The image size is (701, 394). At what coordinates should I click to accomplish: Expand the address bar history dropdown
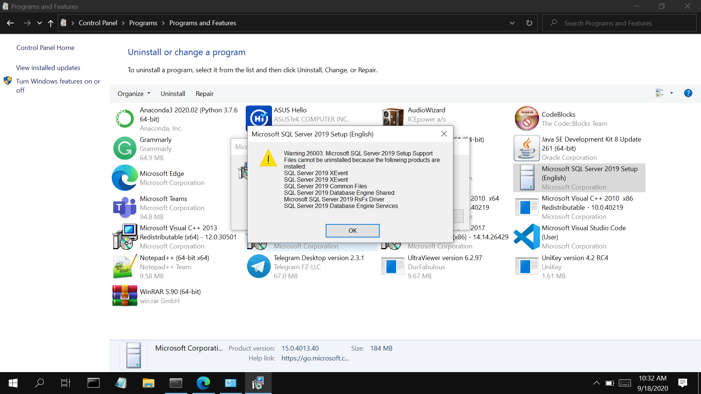pyautogui.click(x=512, y=23)
